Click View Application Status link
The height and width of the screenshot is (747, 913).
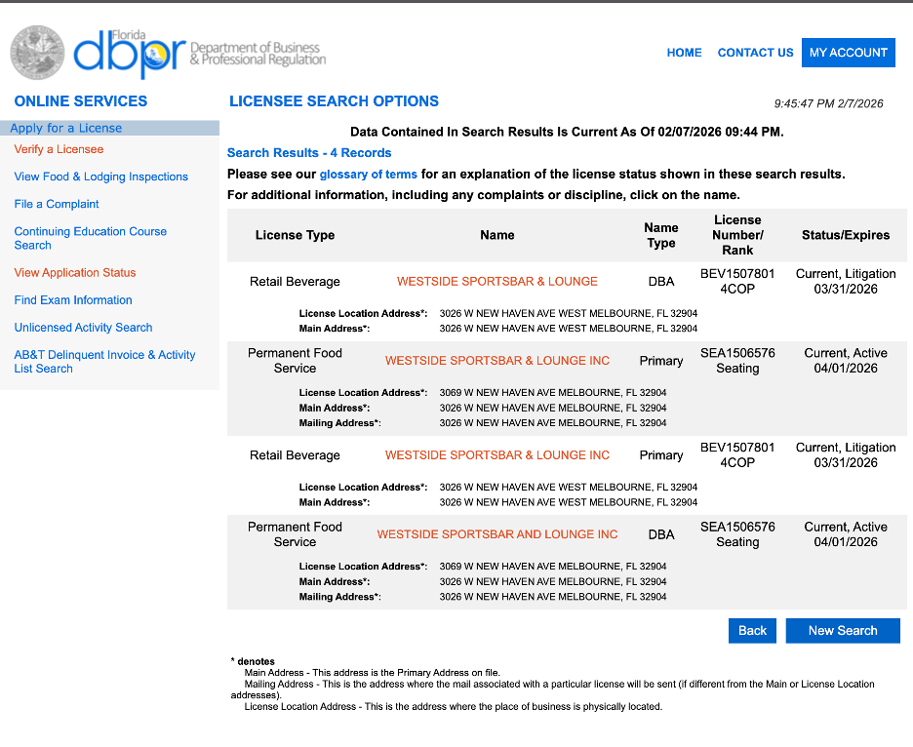click(75, 273)
